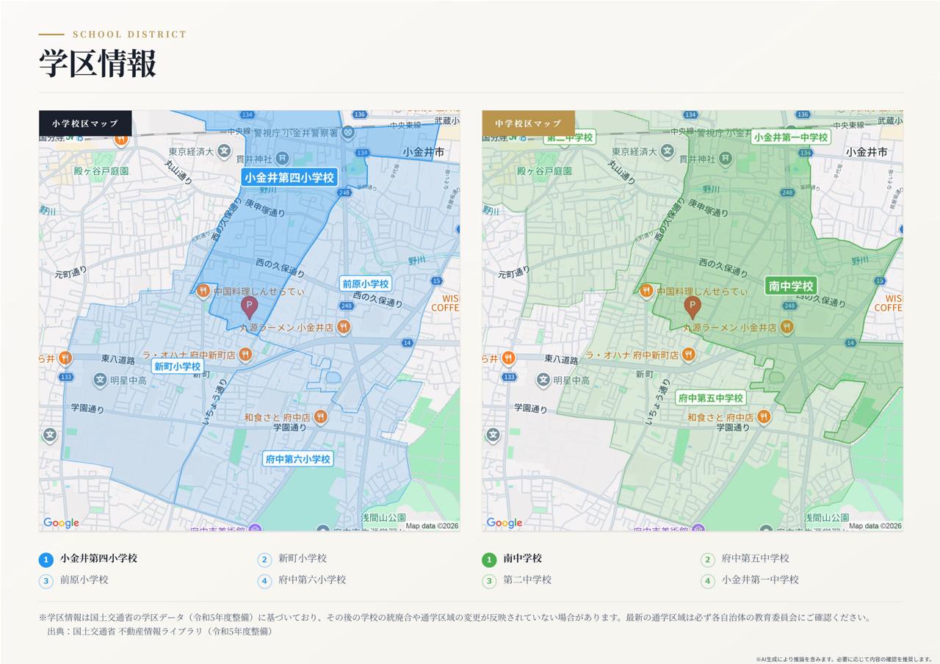Viewport: 940px width, 664px height.
Task: Select 府中第五中学校 district label on map
Action: click(711, 398)
